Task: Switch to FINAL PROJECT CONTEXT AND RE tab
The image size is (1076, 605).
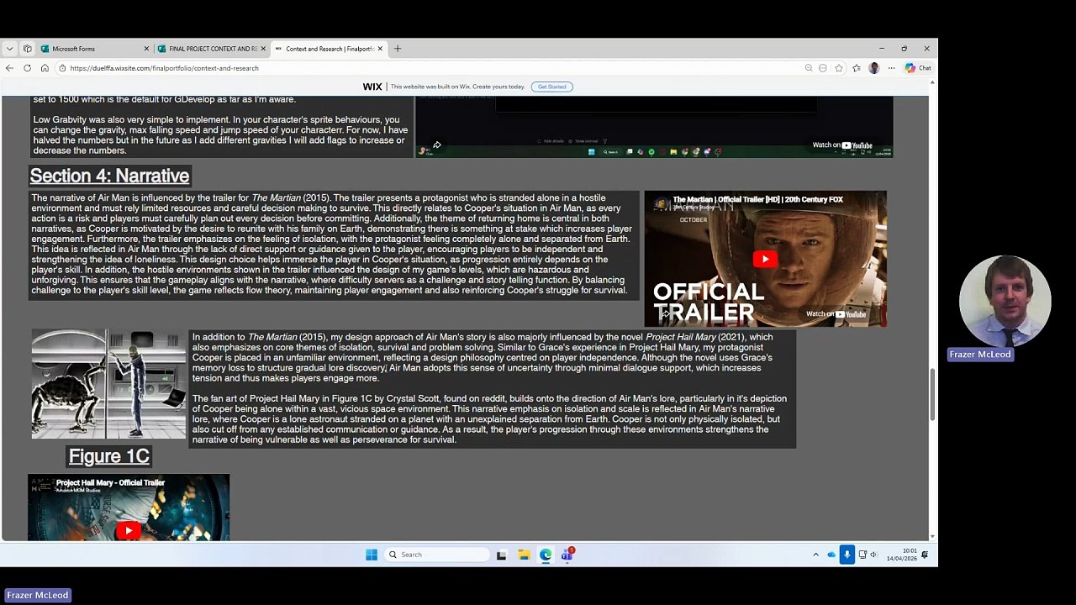Action: pos(211,49)
